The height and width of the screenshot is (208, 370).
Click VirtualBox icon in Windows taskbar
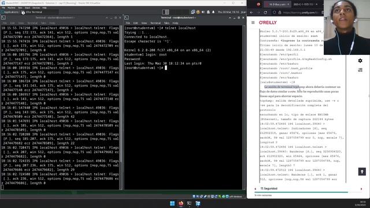(198, 203)
